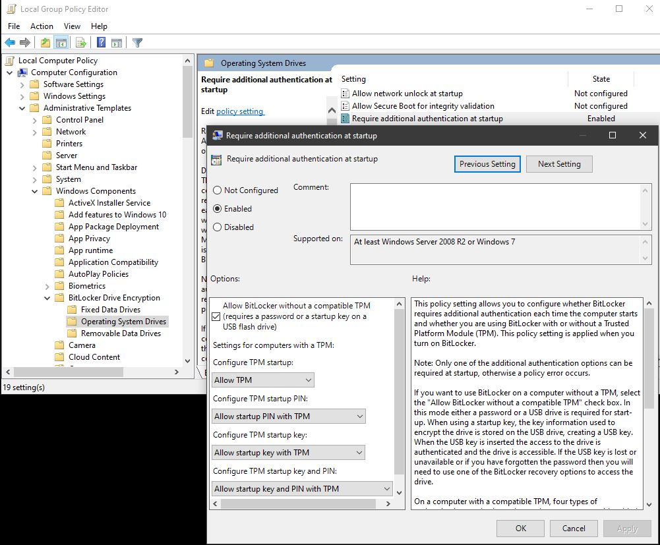
Task: Click the policy icon beside the dialog heading
Action: (x=216, y=160)
